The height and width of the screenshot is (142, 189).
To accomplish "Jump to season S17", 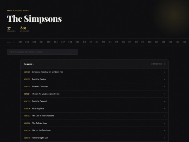I will click(x=130, y=42).
